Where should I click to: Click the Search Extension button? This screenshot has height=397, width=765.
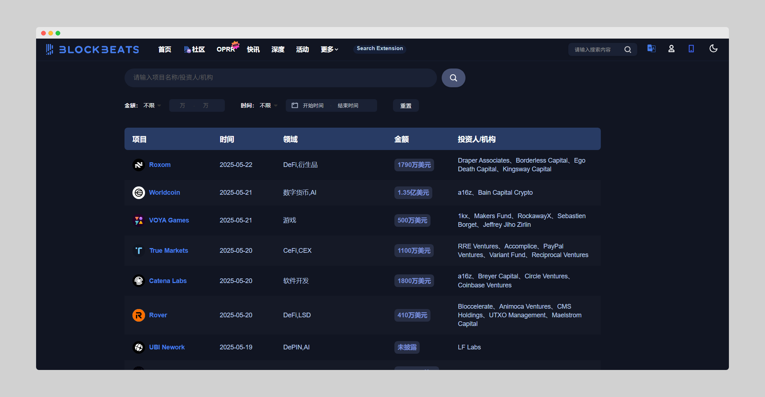coord(380,48)
